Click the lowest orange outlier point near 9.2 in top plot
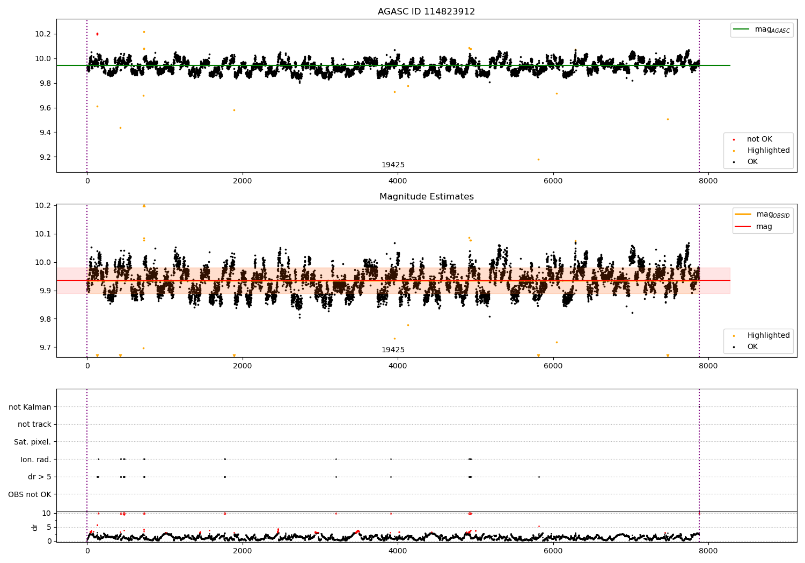The height and width of the screenshot is (563, 805). (538, 159)
